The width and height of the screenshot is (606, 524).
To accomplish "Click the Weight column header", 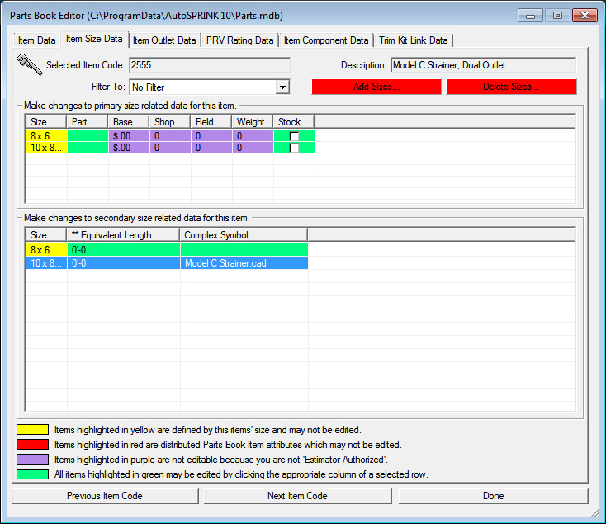I will pyautogui.click(x=252, y=122).
